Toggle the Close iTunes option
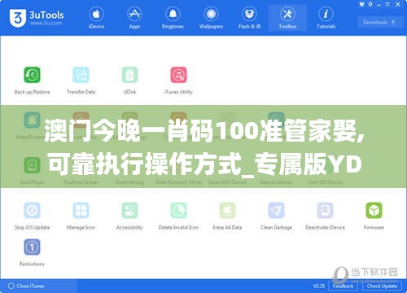The width and height of the screenshot is (407, 293). coord(26,286)
